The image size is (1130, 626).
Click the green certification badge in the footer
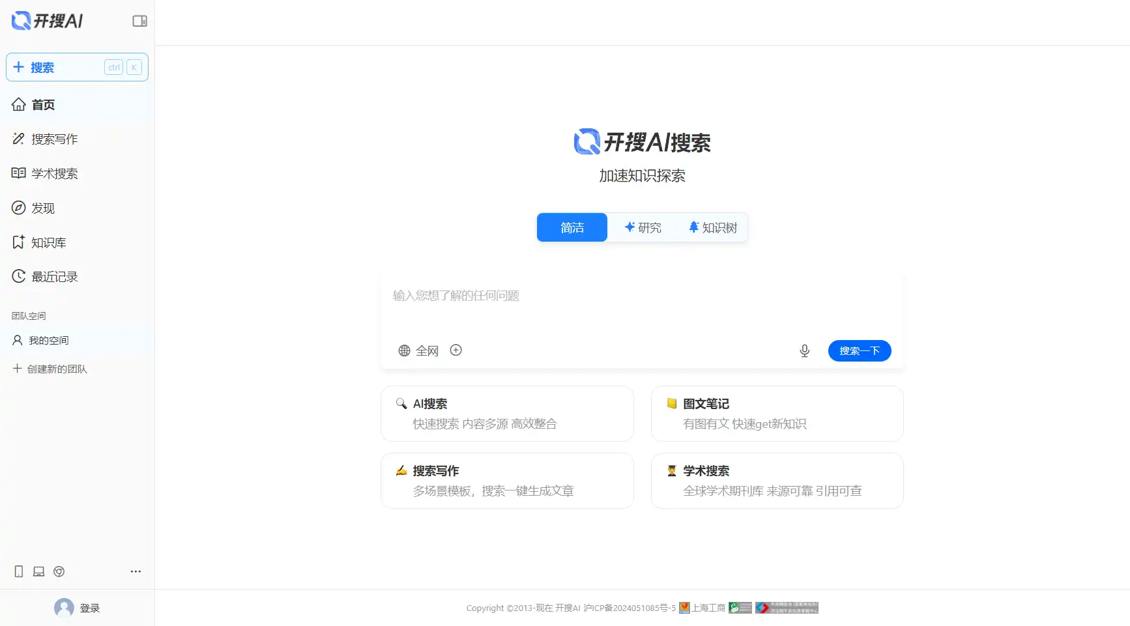point(740,608)
